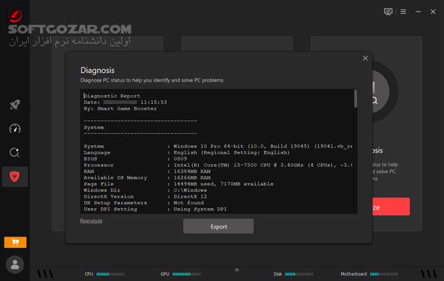This screenshot has width=444, height=281.
Task: Click the Diagnosis description subtitle text
Action: 152,80
